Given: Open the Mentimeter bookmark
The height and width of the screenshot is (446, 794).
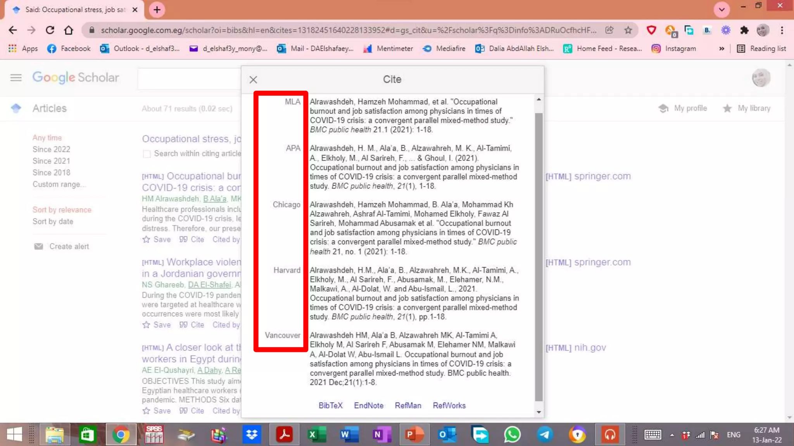Looking at the screenshot, I should point(388,49).
